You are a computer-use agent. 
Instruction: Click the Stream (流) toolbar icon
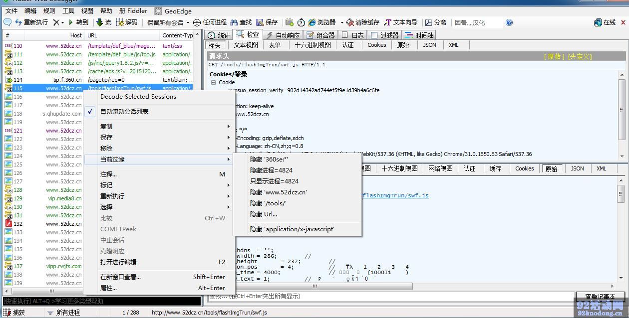coord(100,22)
